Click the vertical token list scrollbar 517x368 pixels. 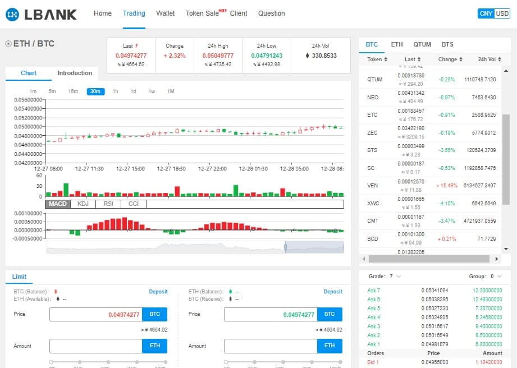(x=506, y=159)
